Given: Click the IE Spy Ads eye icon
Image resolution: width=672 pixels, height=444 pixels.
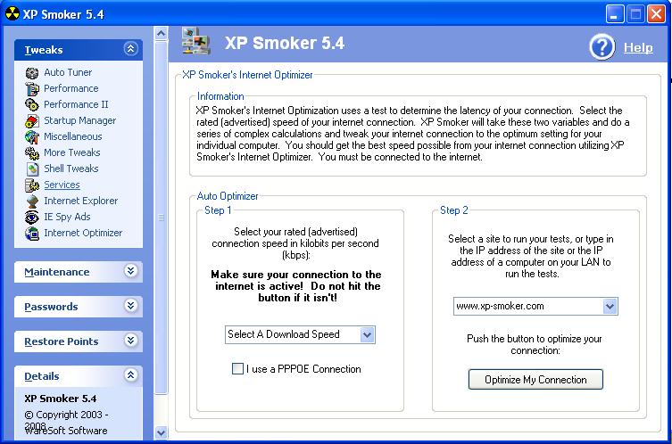Looking at the screenshot, I should click(x=32, y=217).
